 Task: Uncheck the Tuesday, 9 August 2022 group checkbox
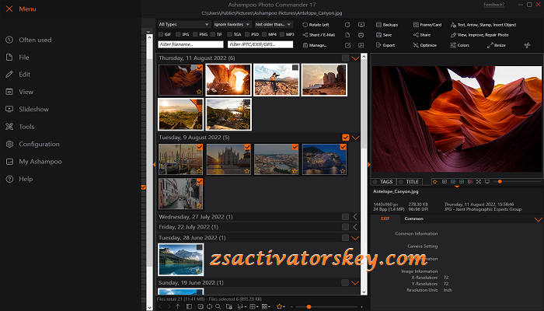[x=346, y=138]
